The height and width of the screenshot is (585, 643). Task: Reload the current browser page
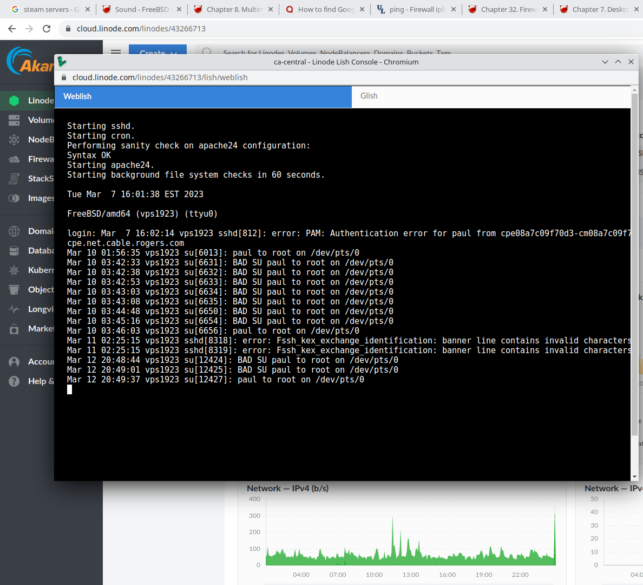pyautogui.click(x=47, y=29)
